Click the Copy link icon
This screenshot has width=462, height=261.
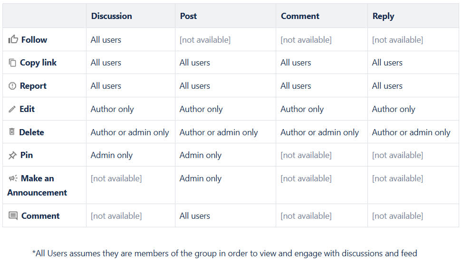coord(12,63)
